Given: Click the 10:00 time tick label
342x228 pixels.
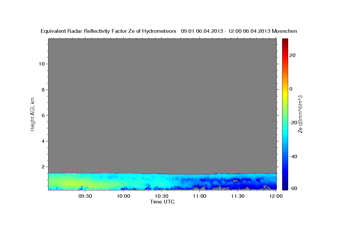Looking at the screenshot, I should [124, 196].
